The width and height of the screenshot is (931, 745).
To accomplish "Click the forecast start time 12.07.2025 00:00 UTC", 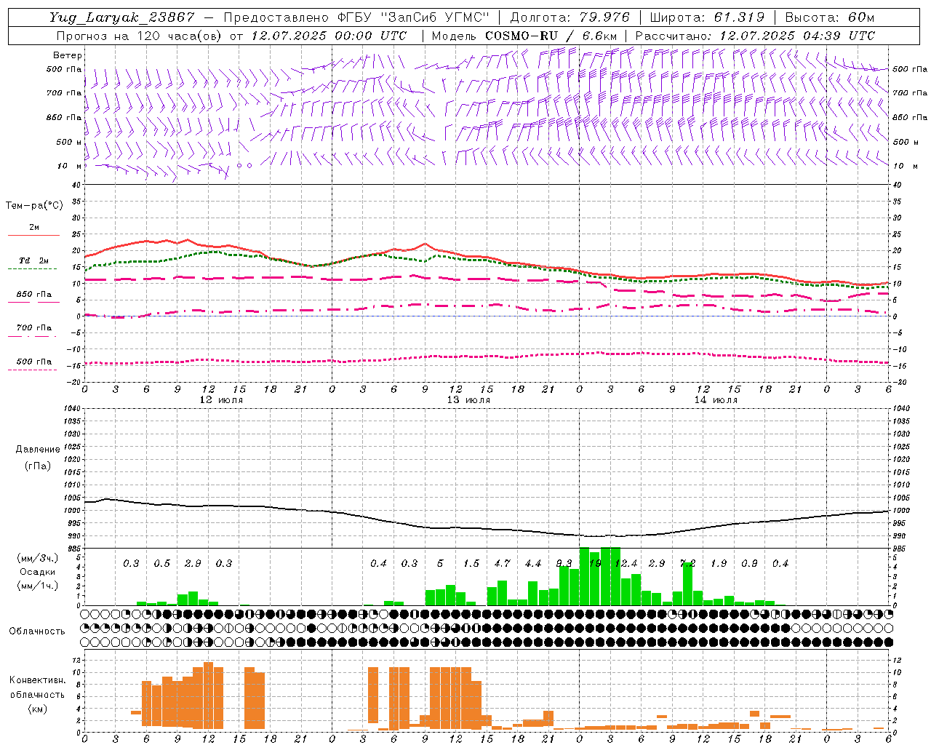I will (x=329, y=36).
